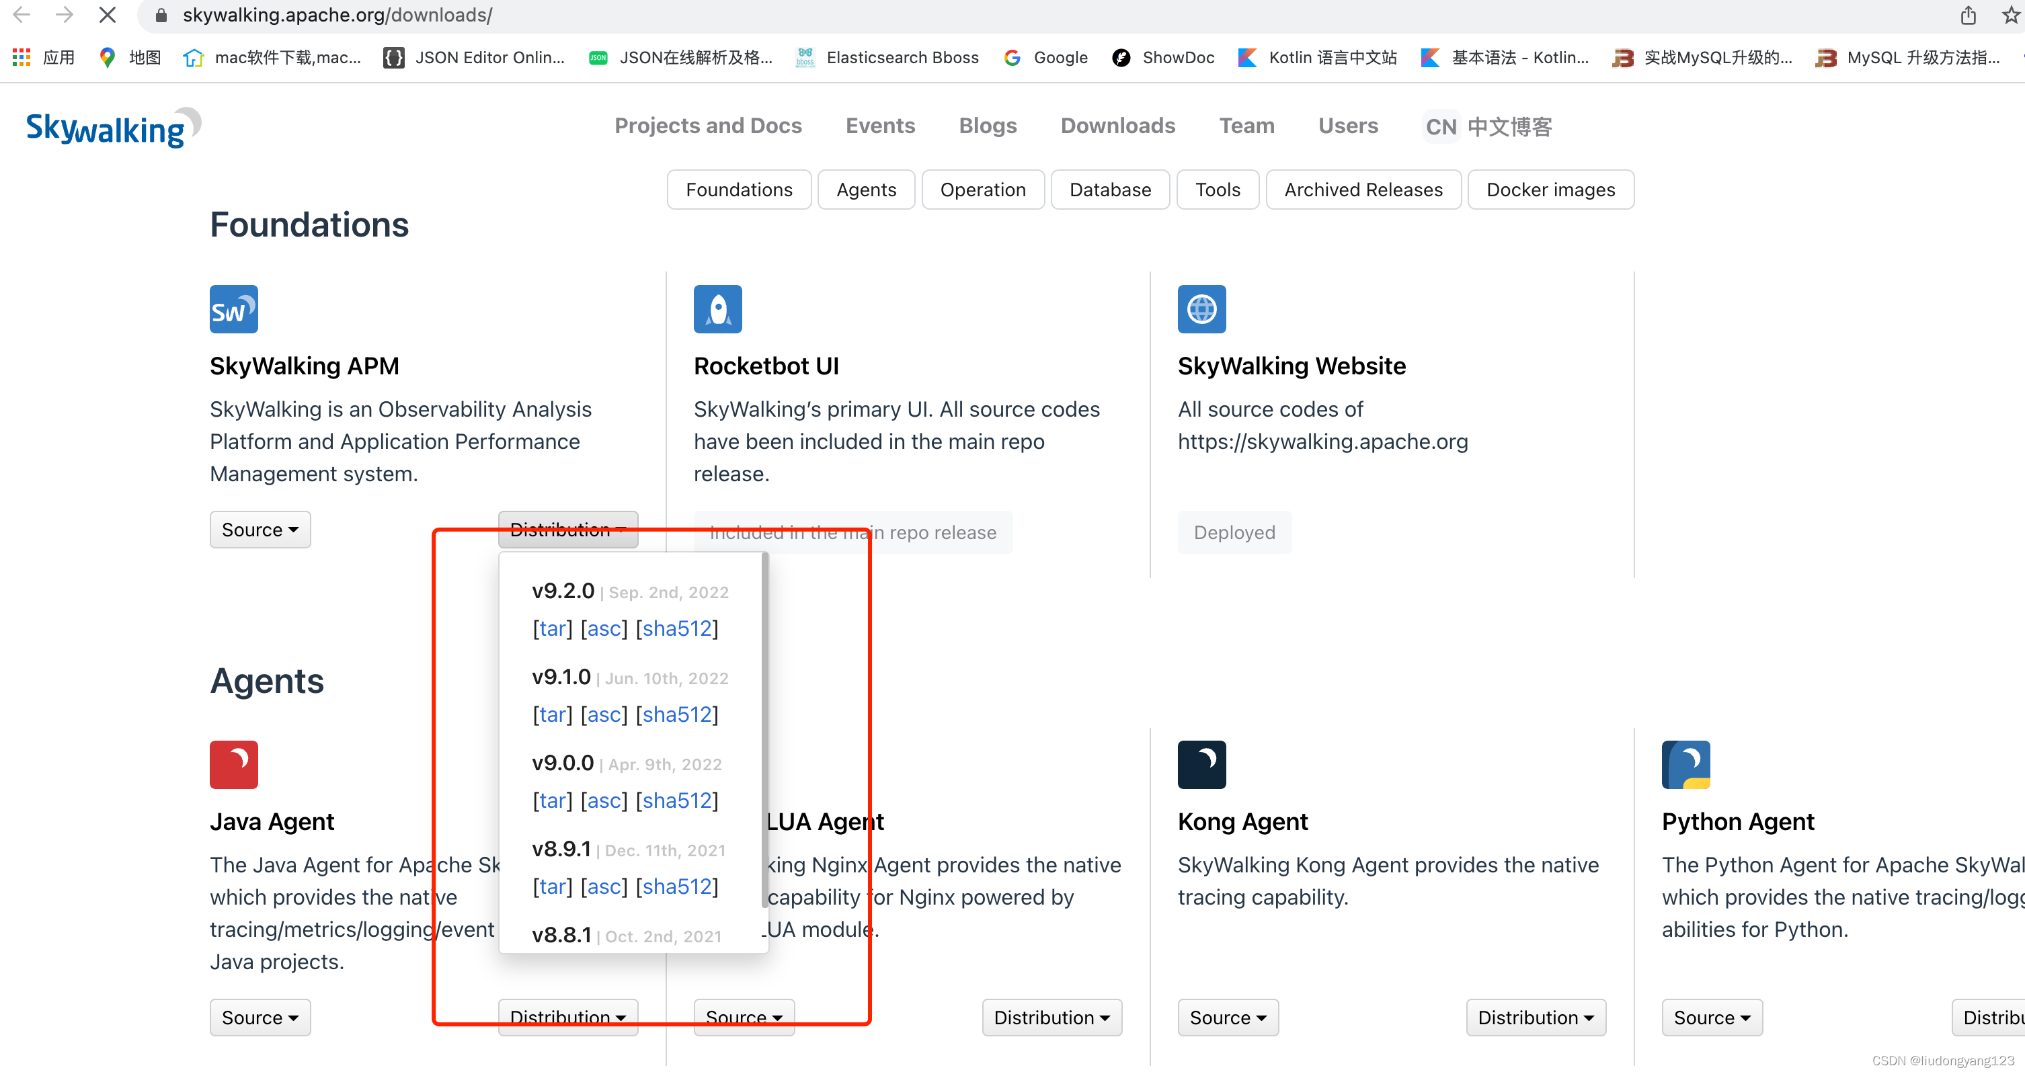
Task: Open the Kotlin 语言中文站 bookmark
Action: pos(1318,57)
